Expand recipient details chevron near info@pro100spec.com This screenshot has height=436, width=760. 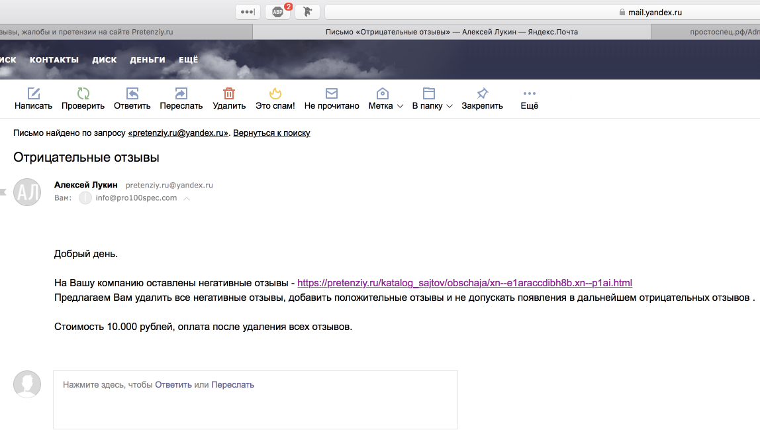point(187,198)
